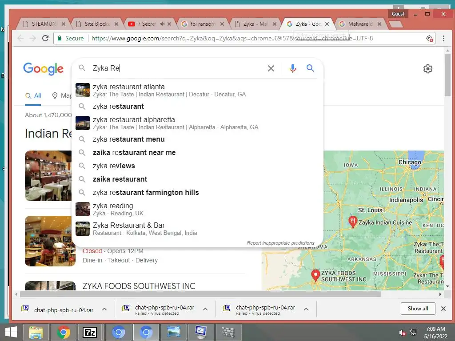The height and width of the screenshot is (341, 455).
Task: Click the network tray icon
Action: click(413, 333)
